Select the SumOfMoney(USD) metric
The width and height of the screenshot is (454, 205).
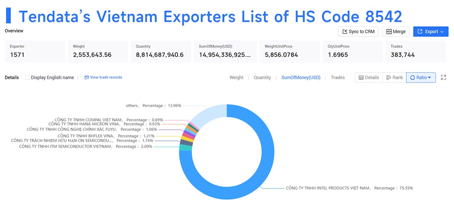click(301, 77)
